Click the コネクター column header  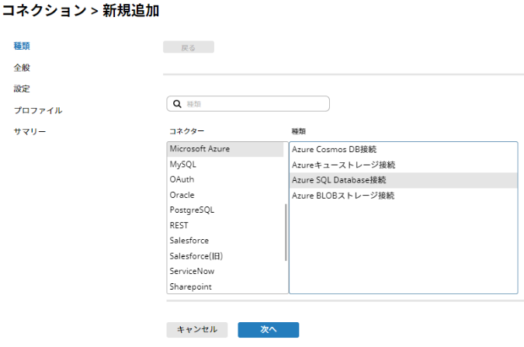coord(186,131)
